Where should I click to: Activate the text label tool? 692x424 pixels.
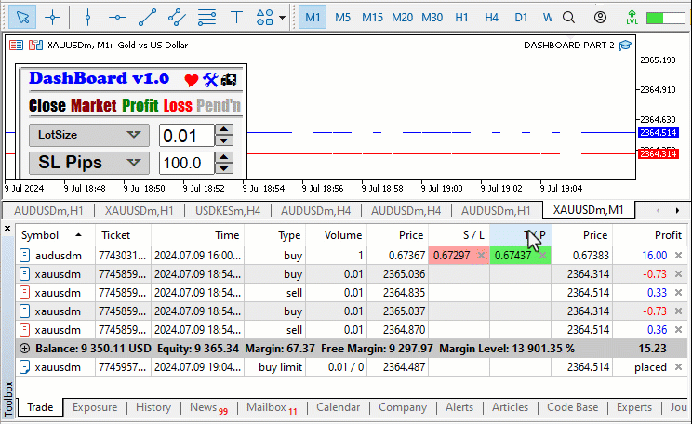(x=236, y=18)
